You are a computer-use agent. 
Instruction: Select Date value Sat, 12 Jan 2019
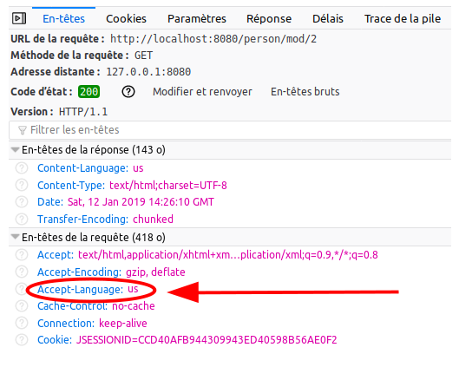tap(141, 202)
